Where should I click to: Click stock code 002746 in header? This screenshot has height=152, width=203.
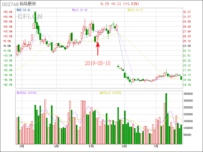click(10, 4)
